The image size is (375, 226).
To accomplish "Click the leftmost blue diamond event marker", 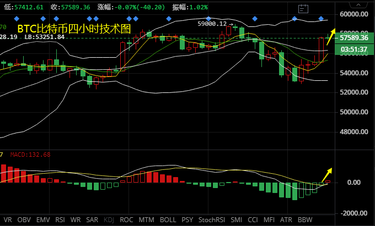I will click(17, 19).
